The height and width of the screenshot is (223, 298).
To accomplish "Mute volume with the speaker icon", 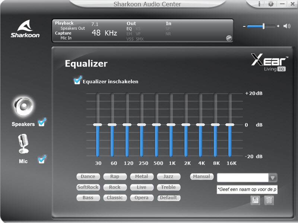I will 287,26.
